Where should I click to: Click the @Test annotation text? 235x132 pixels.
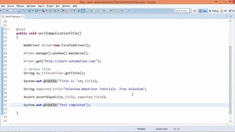click(21, 29)
